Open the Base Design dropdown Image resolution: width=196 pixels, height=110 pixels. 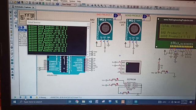(x=69, y=5)
